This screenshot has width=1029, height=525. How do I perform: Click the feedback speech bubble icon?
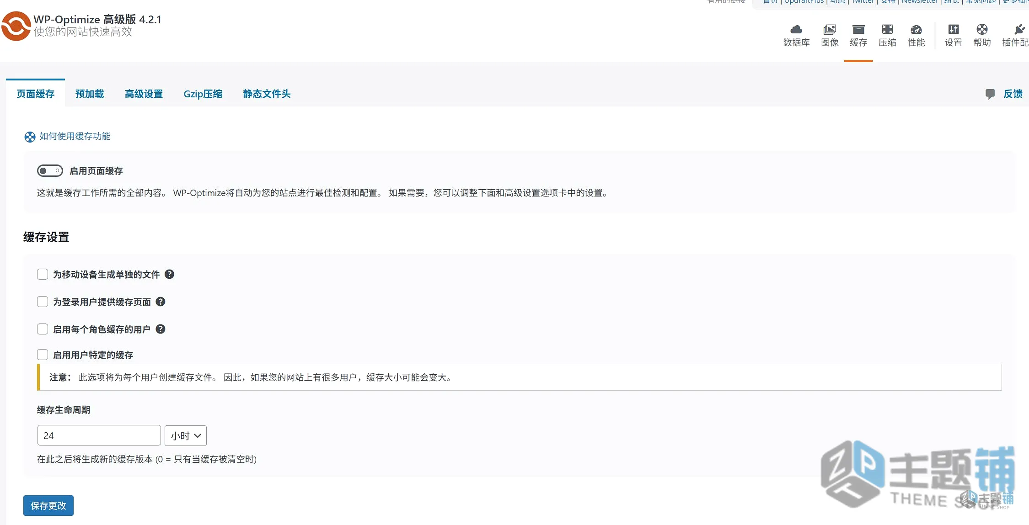990,94
